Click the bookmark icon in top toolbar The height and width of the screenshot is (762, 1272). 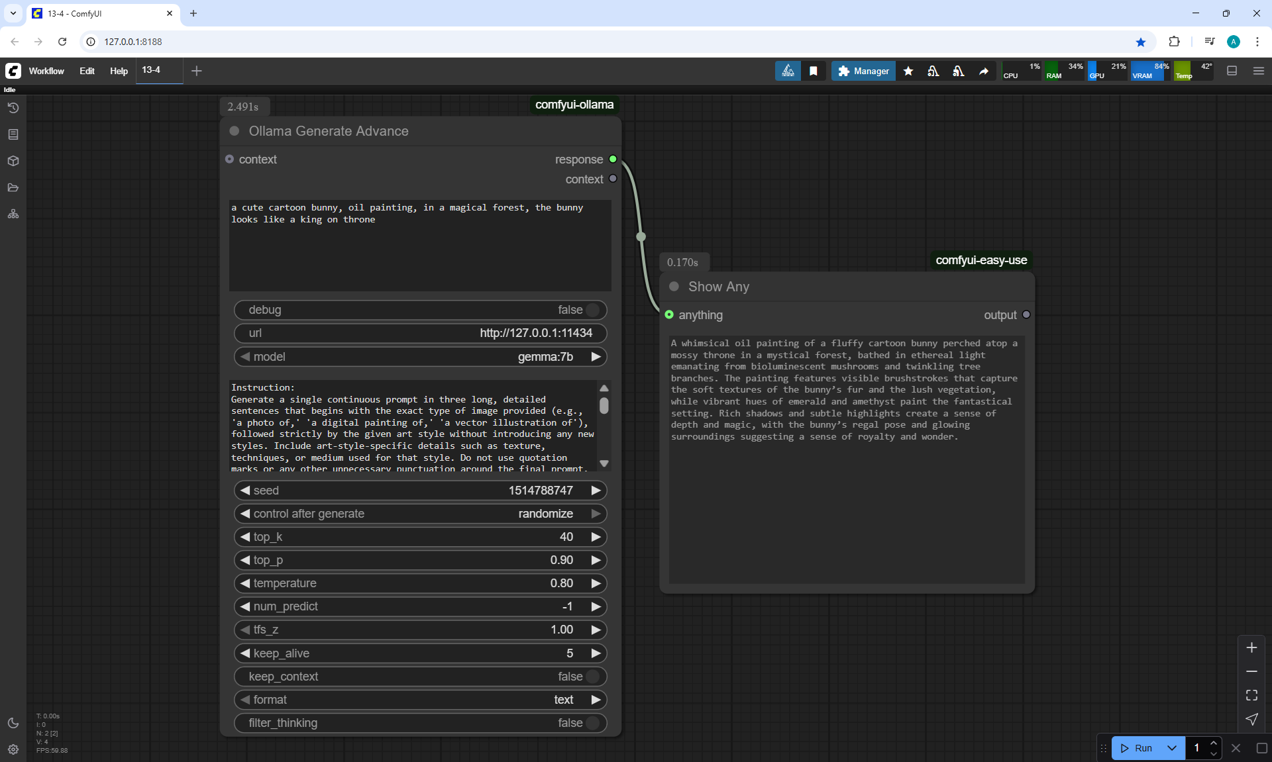tap(814, 71)
